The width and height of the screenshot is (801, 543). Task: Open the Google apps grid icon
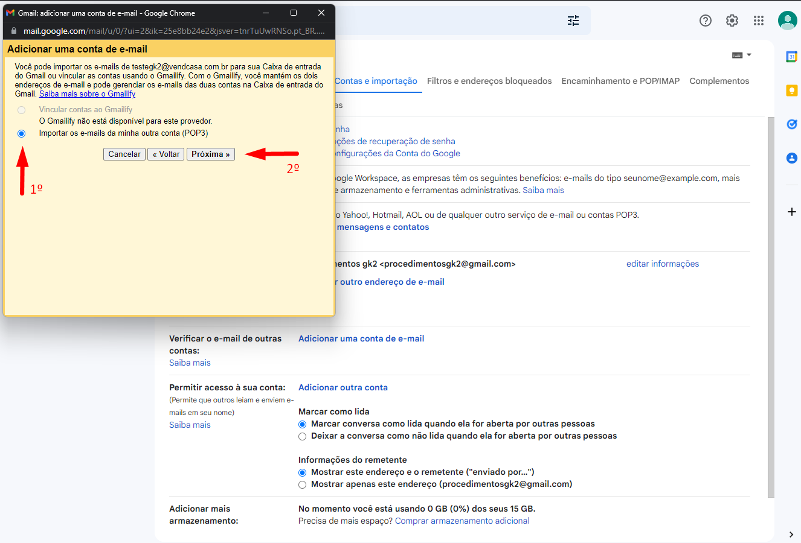tap(759, 21)
